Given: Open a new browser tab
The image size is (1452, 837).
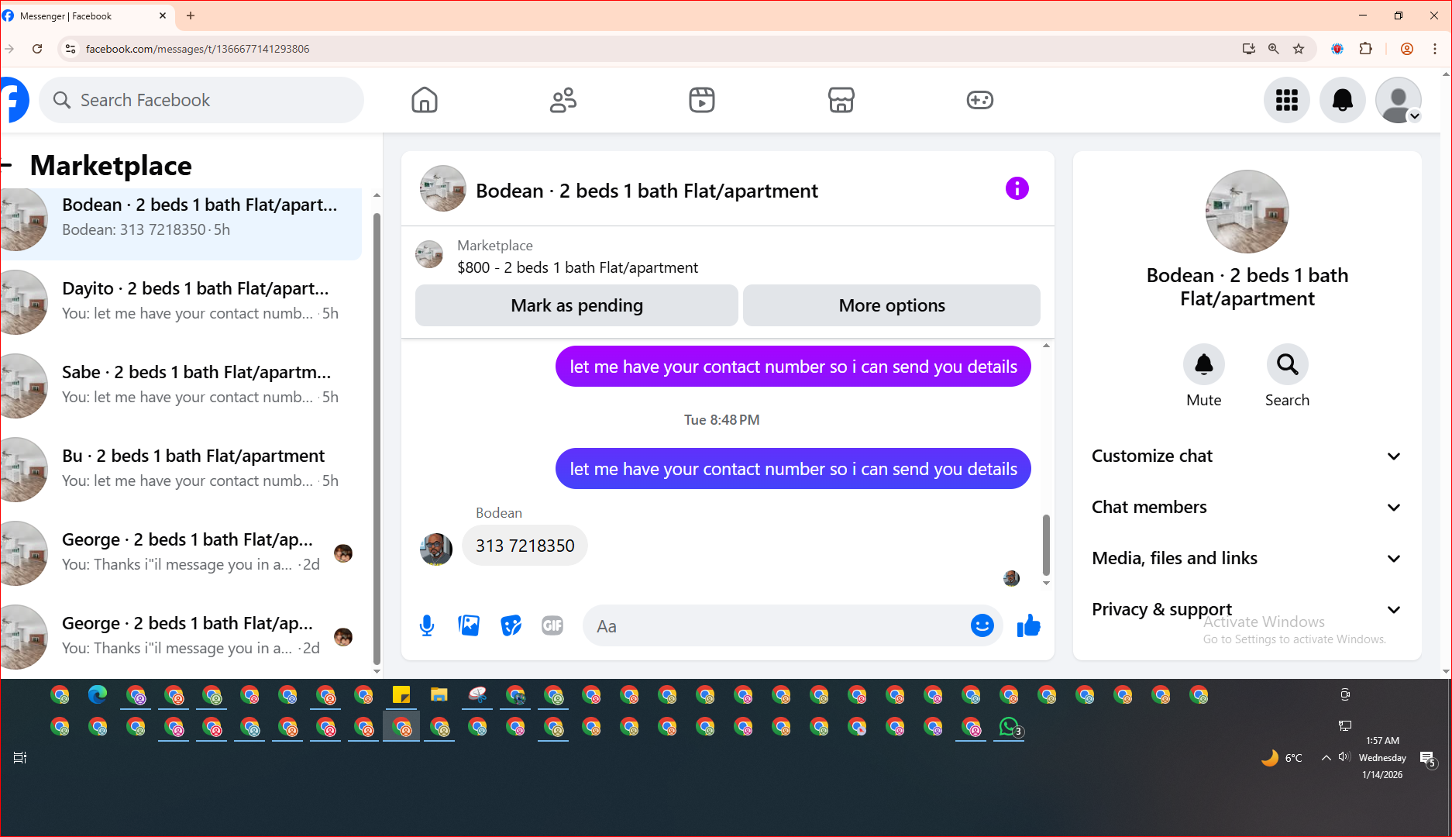Looking at the screenshot, I should click(x=191, y=15).
